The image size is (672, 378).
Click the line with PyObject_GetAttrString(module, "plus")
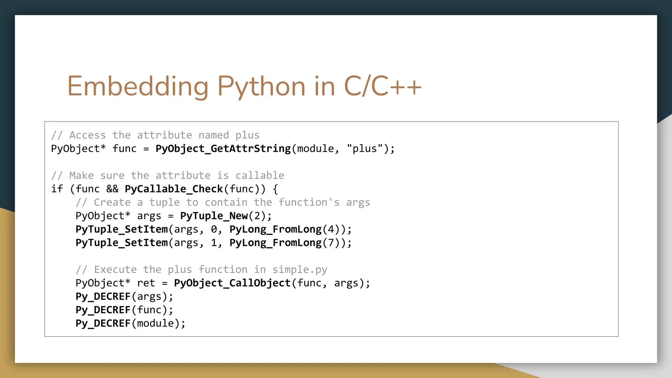pos(223,149)
